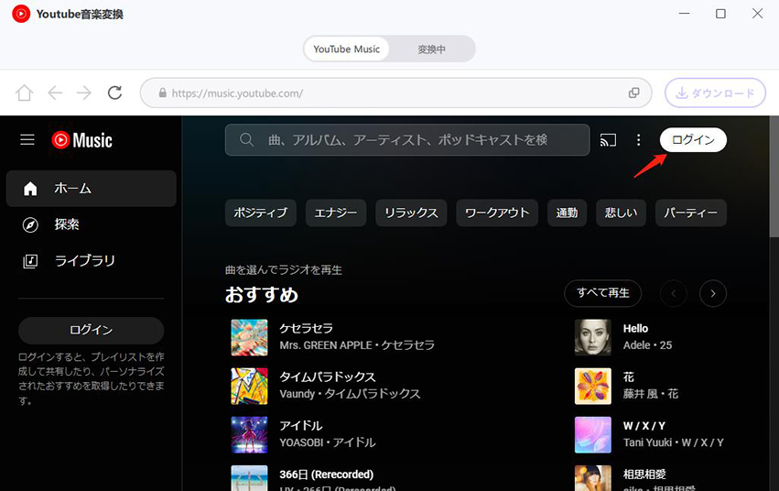Screen dimensions: 779x491
Task: Click the YouTube Music logo
Action: (82, 140)
